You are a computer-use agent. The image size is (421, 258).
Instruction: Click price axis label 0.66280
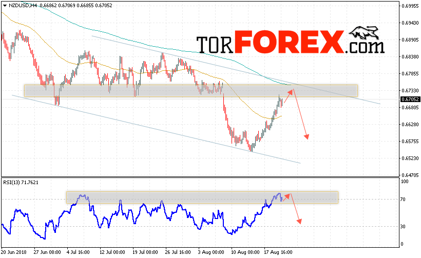click(x=410, y=124)
